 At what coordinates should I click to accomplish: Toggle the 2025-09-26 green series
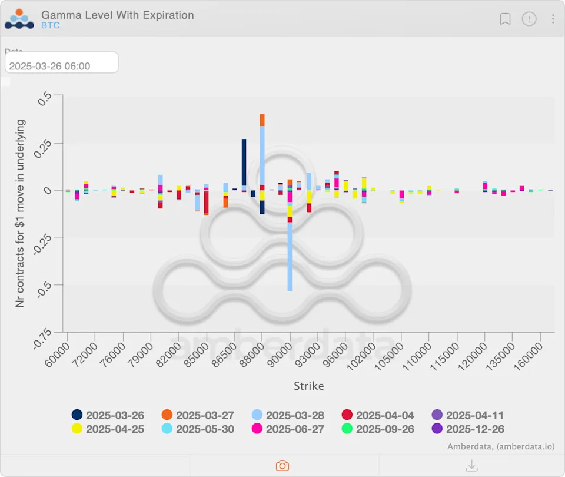[x=378, y=429]
